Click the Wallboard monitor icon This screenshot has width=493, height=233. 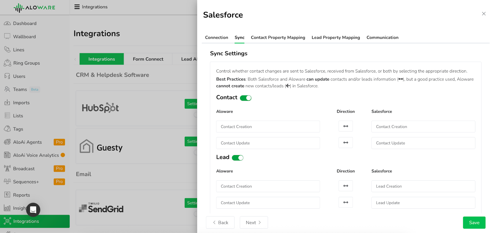coord(7,36)
